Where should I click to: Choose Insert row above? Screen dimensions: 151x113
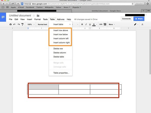pyautogui.click(x=60, y=30)
